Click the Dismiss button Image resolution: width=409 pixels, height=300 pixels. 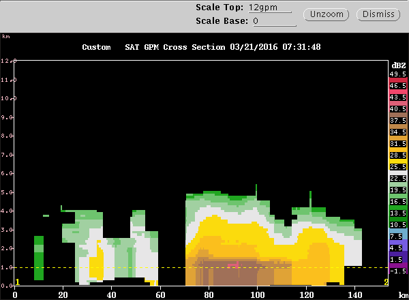pos(378,14)
